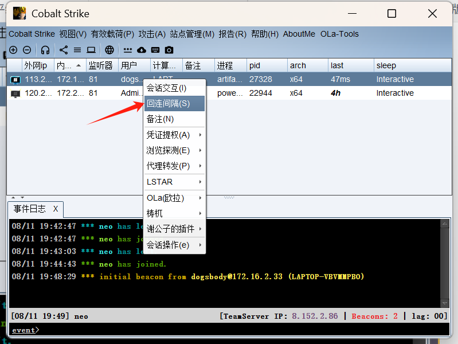Open the 有效载荷(P) menu

[x=112, y=34]
